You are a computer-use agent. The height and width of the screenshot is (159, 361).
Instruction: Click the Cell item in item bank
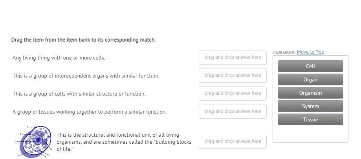(x=310, y=66)
